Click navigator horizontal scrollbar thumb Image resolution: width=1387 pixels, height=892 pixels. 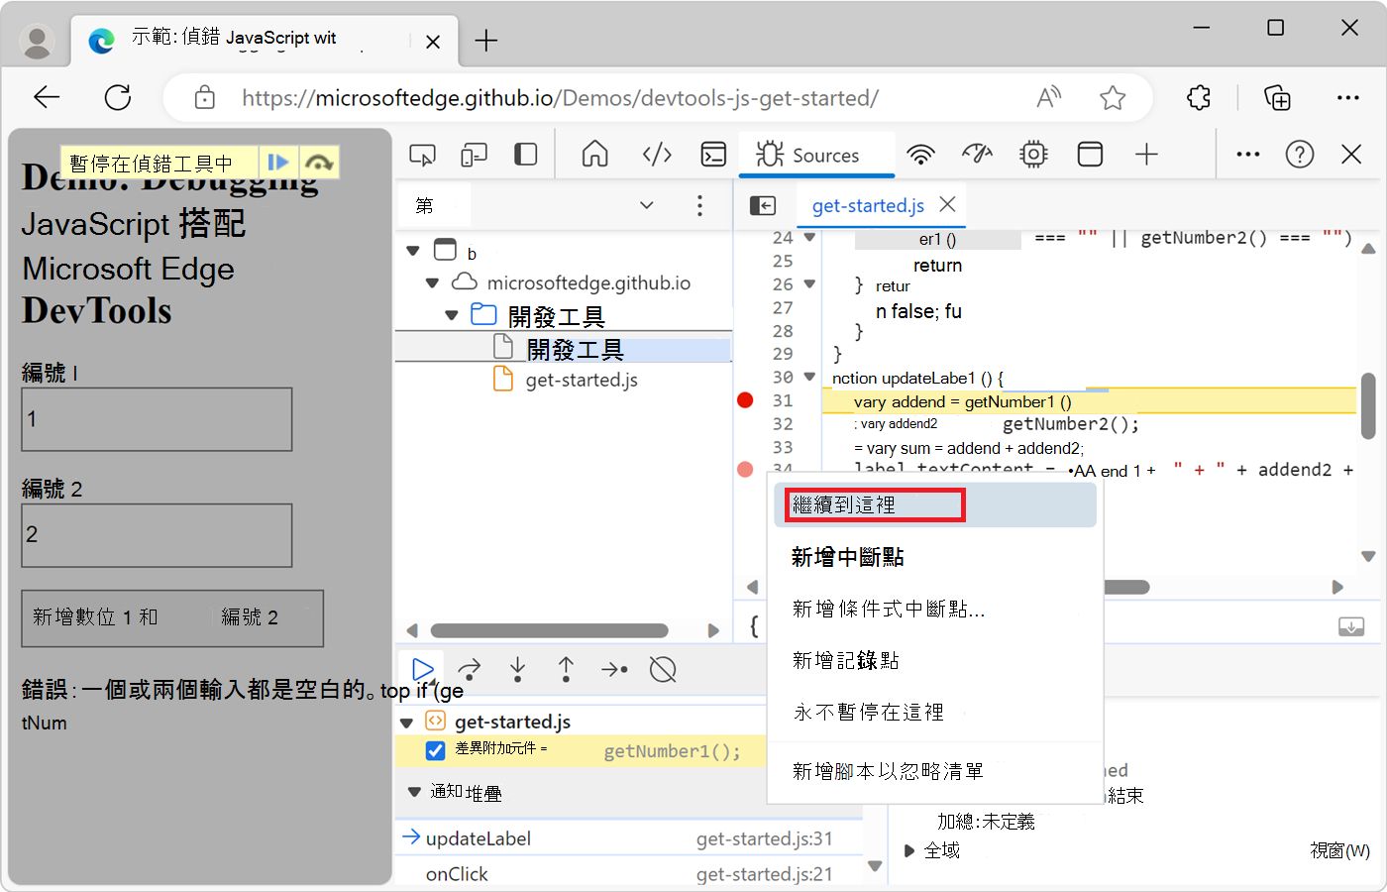(x=549, y=630)
